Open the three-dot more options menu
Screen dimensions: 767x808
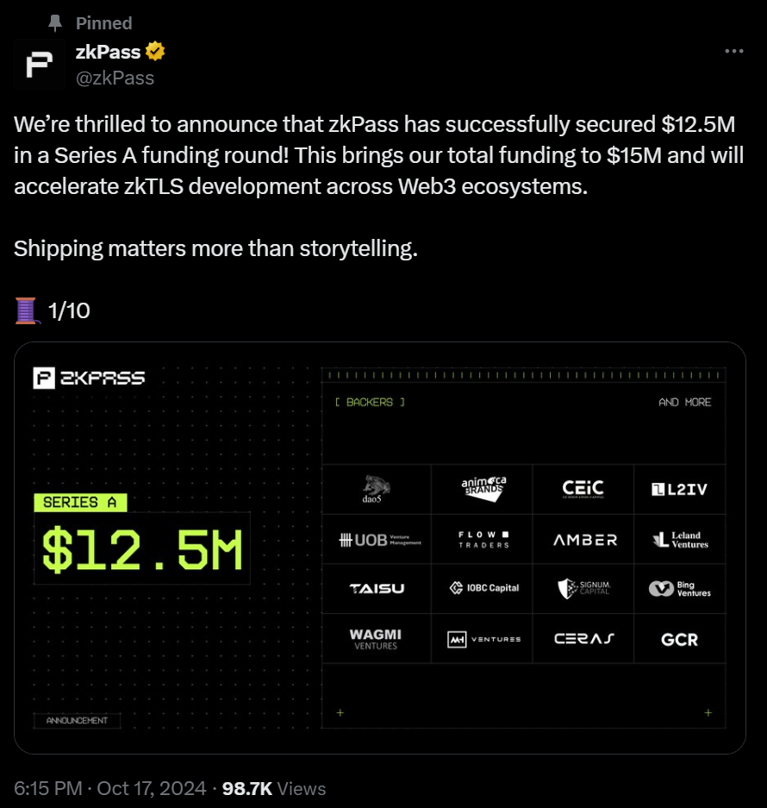[733, 51]
